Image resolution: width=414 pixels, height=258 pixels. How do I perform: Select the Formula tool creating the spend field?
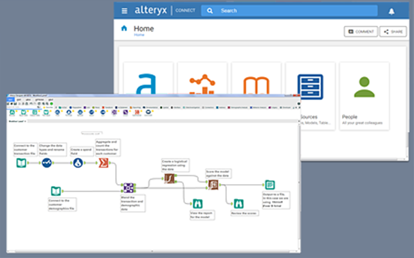pyautogui.click(x=78, y=163)
